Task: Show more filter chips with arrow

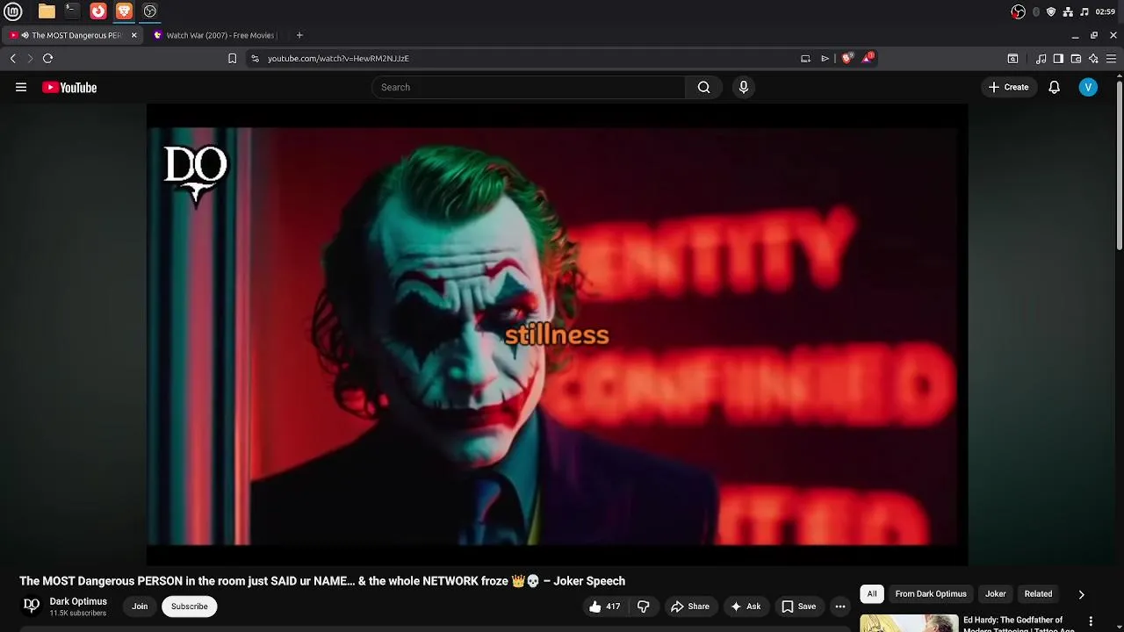Action: click(1081, 594)
